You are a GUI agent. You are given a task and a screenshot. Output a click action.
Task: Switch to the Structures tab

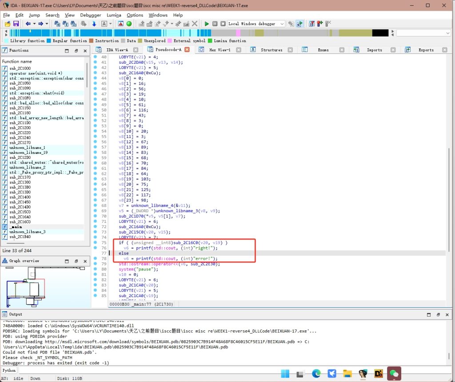pos(271,50)
